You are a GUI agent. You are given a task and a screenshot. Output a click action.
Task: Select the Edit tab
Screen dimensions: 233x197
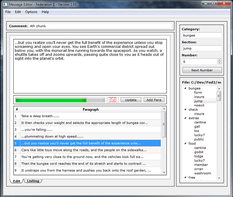pyautogui.click(x=16, y=181)
